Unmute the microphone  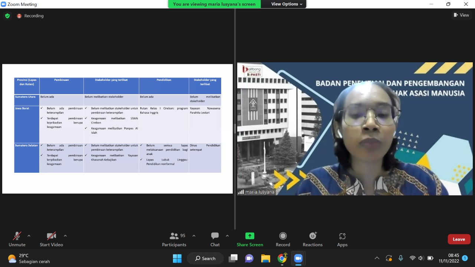pos(17,239)
